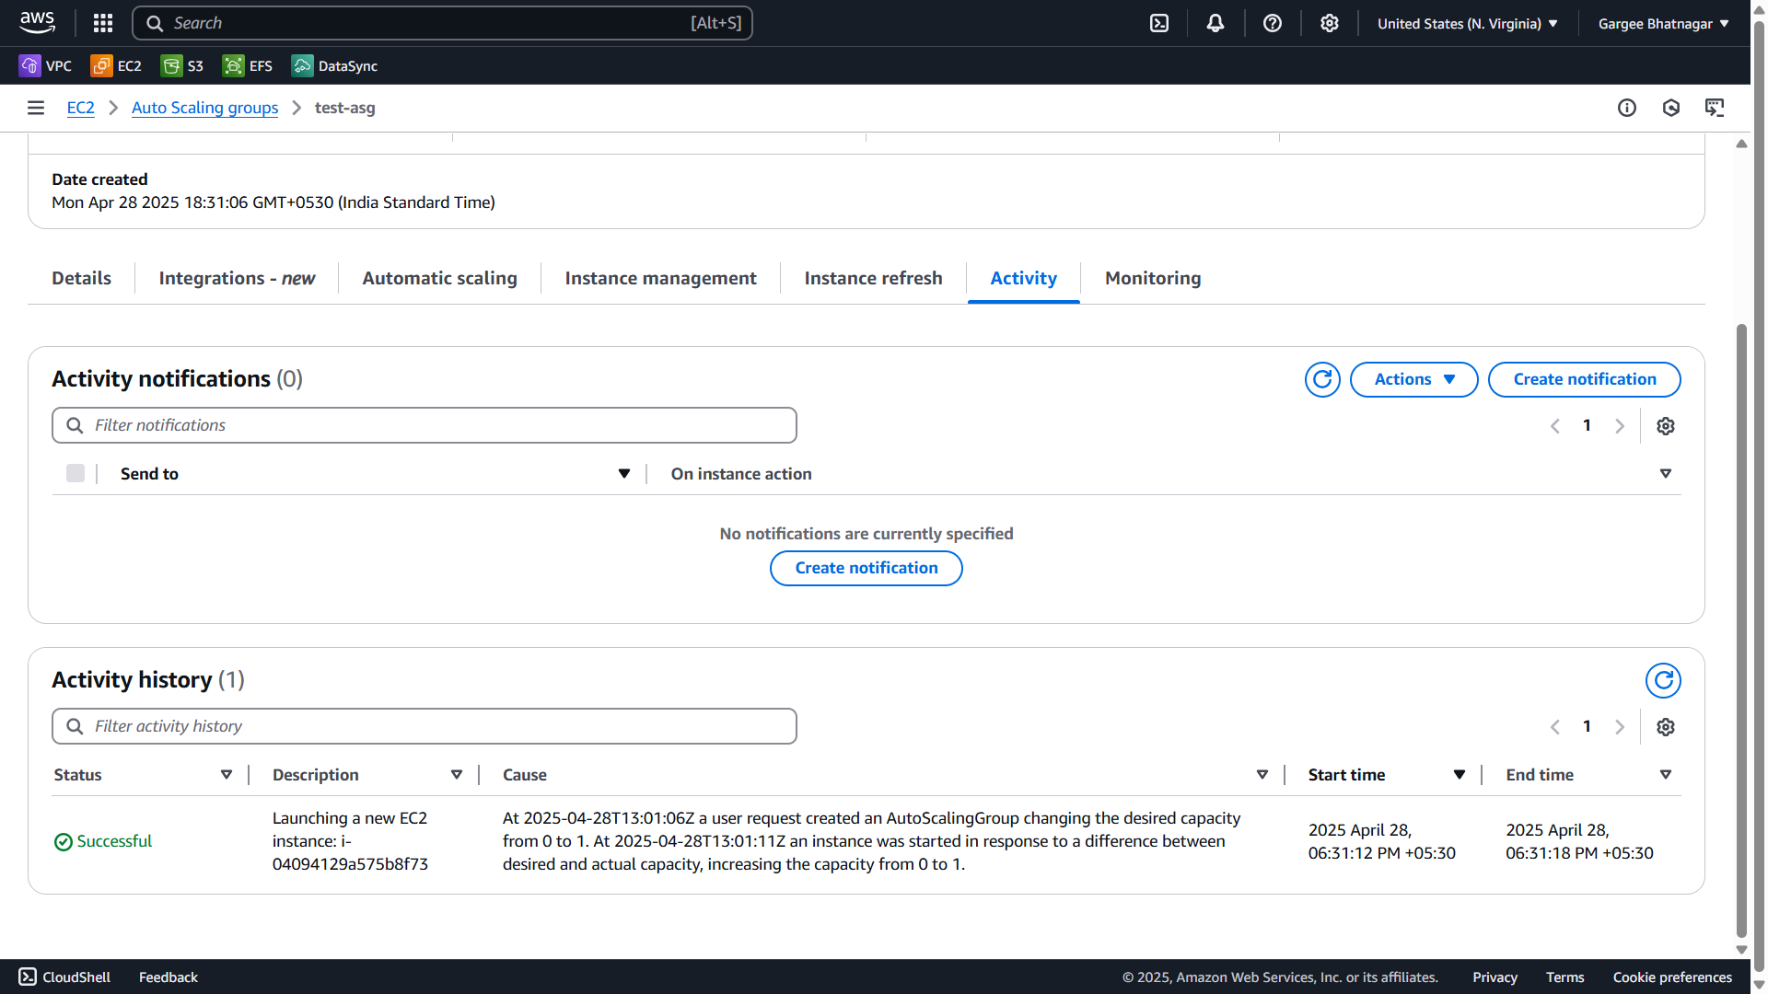This screenshot has width=1768, height=994.
Task: Click the Start time 06:31:12 PM cell
Action: pos(1381,841)
